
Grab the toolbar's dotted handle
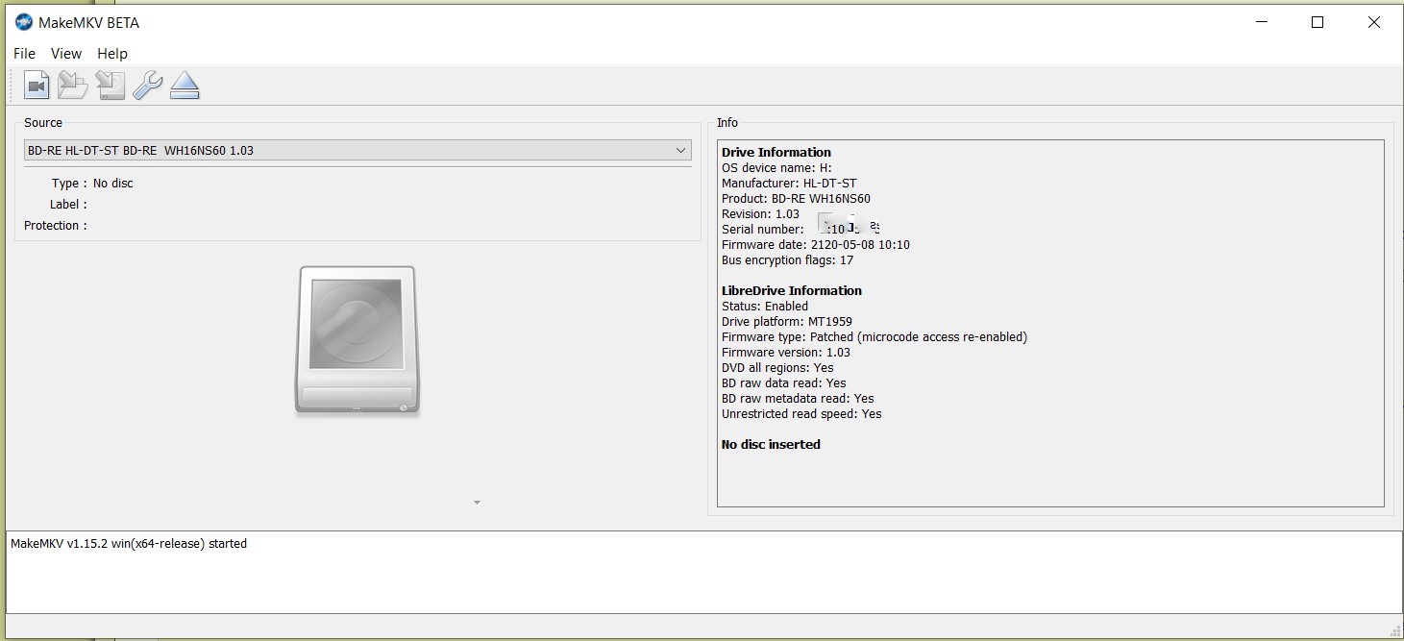(x=12, y=86)
